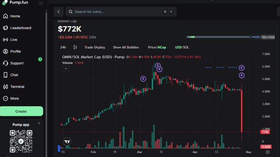Viewport: 280px width, 157px height.
Task: Click the TradingView logo on chart
Action: click(67, 141)
